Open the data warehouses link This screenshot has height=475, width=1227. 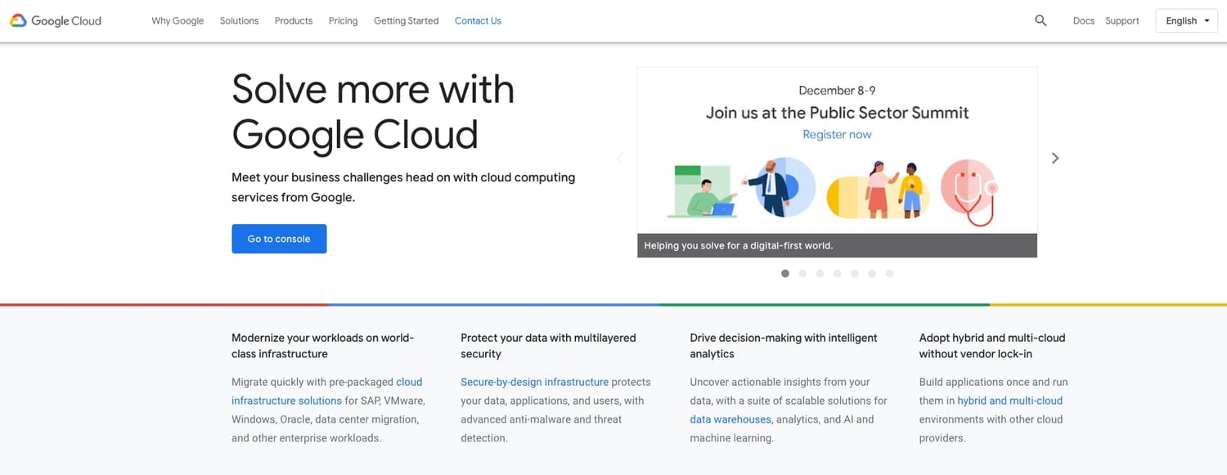click(x=730, y=419)
